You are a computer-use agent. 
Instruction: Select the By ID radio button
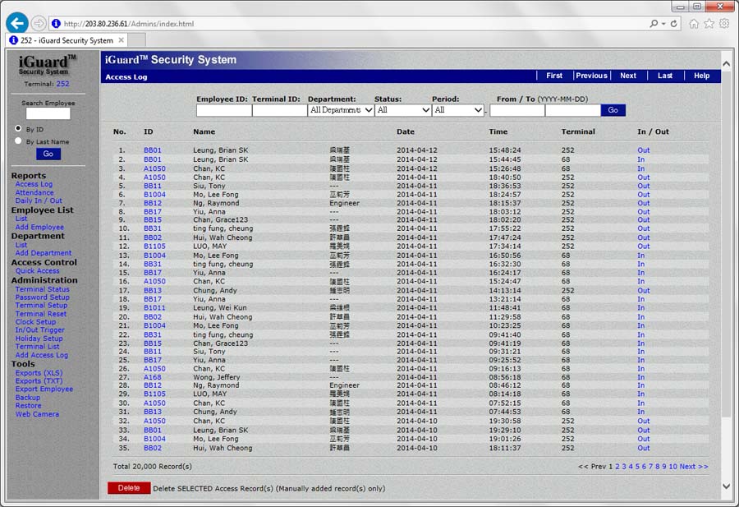18,128
